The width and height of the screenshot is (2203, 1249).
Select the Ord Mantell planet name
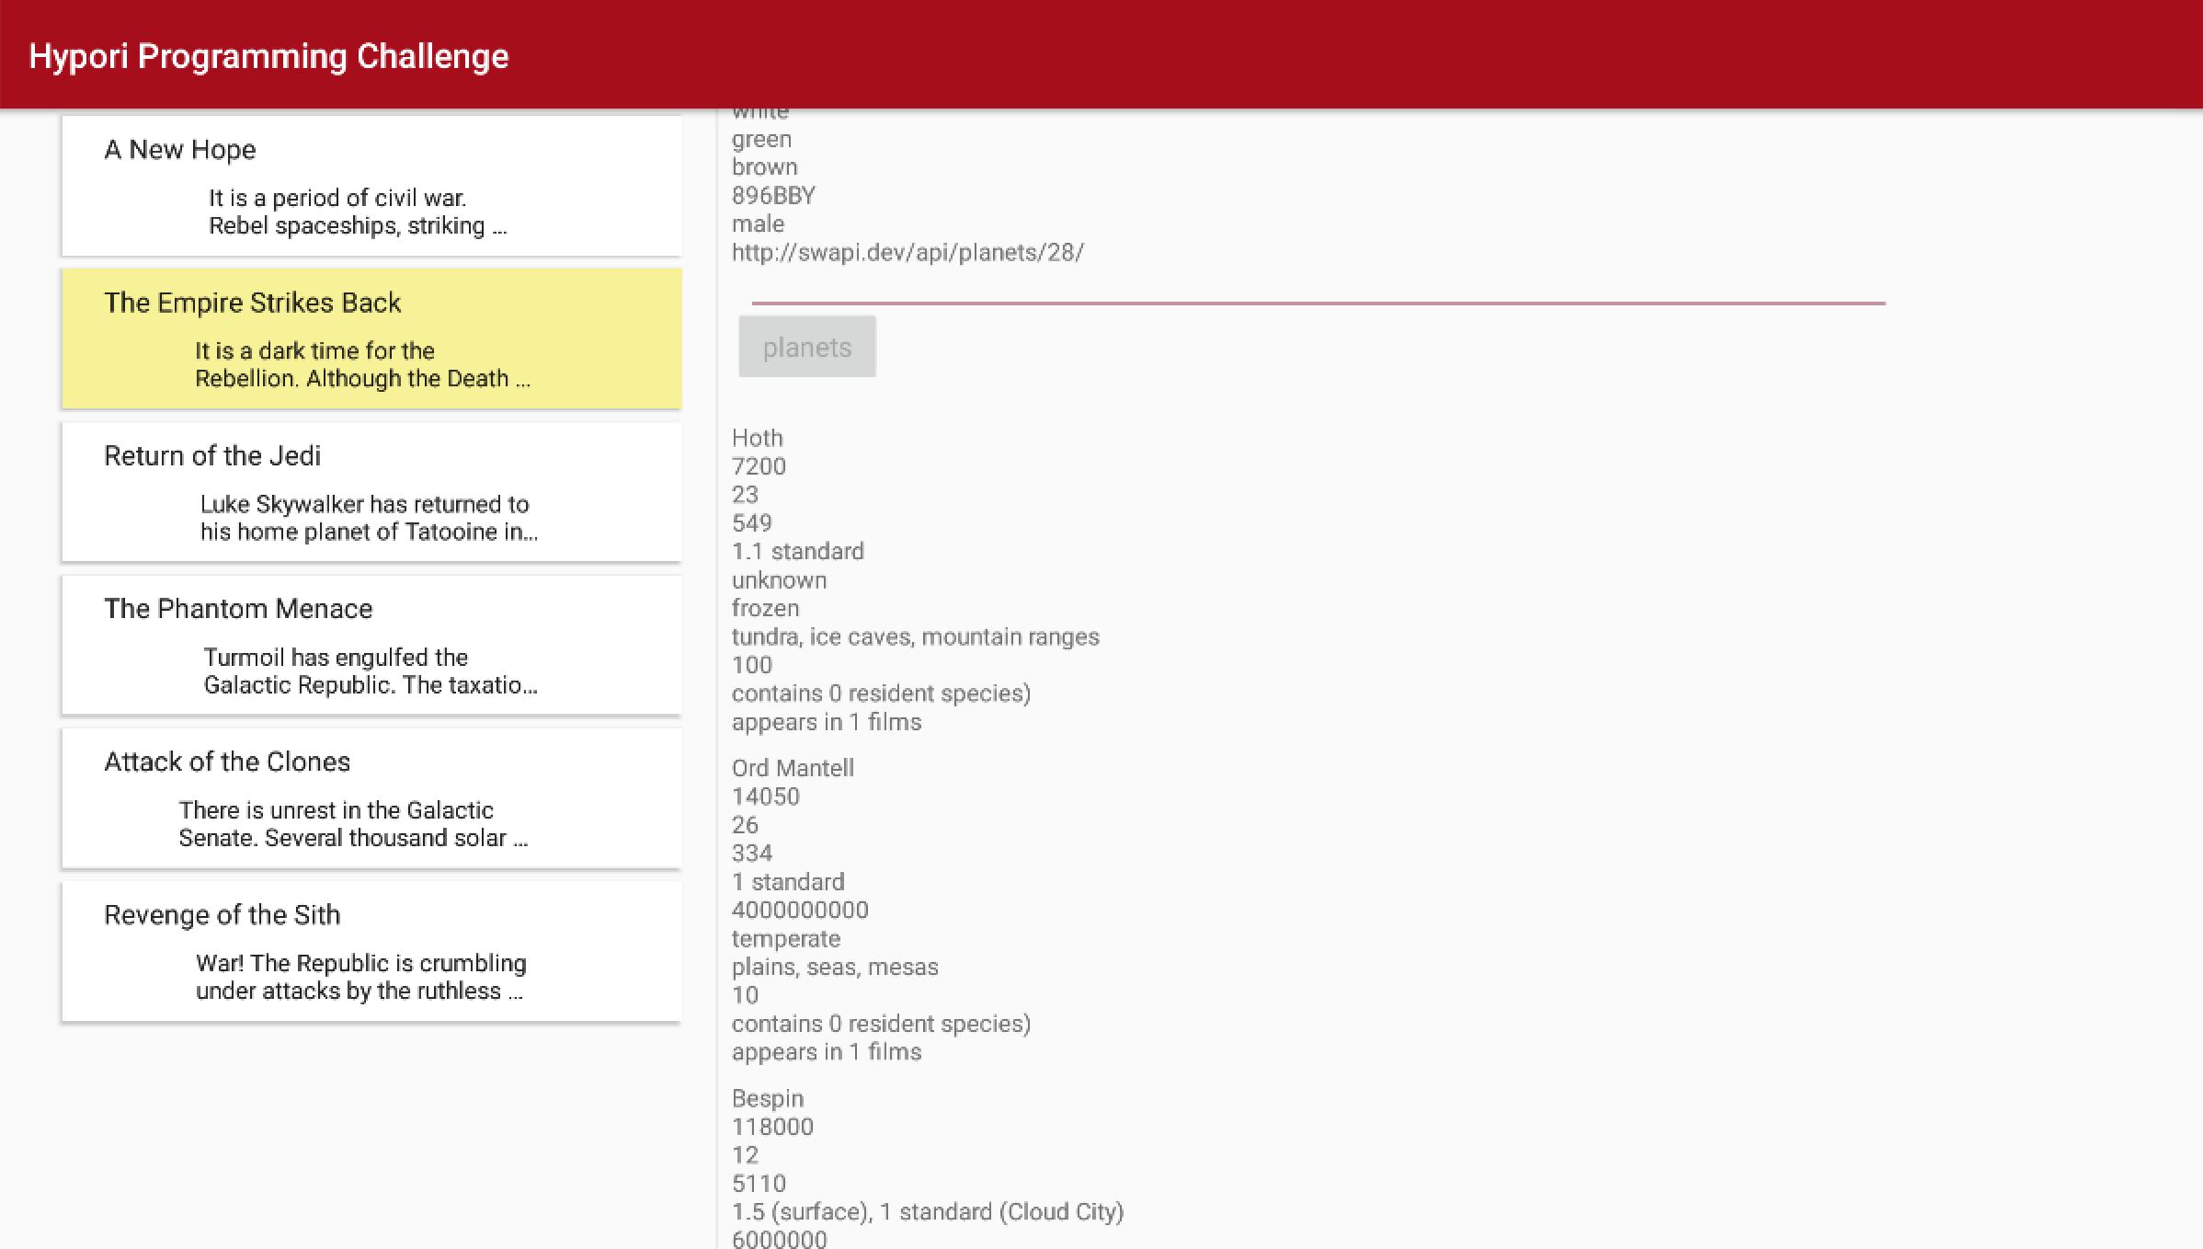793,768
